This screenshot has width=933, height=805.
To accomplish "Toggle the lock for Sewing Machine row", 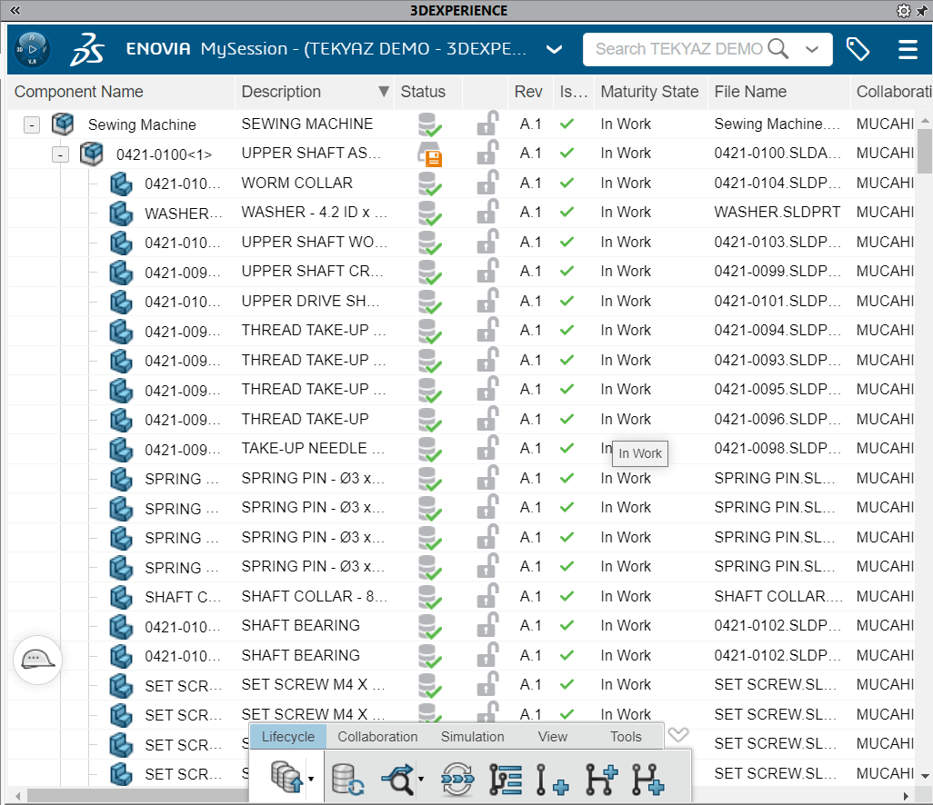I will [x=487, y=124].
